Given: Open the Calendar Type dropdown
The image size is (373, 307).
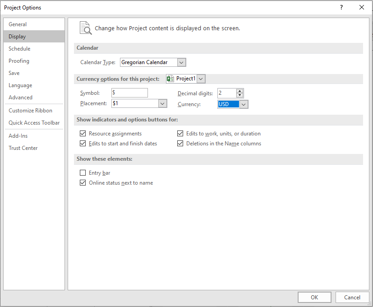Looking at the screenshot, I should tap(181, 62).
